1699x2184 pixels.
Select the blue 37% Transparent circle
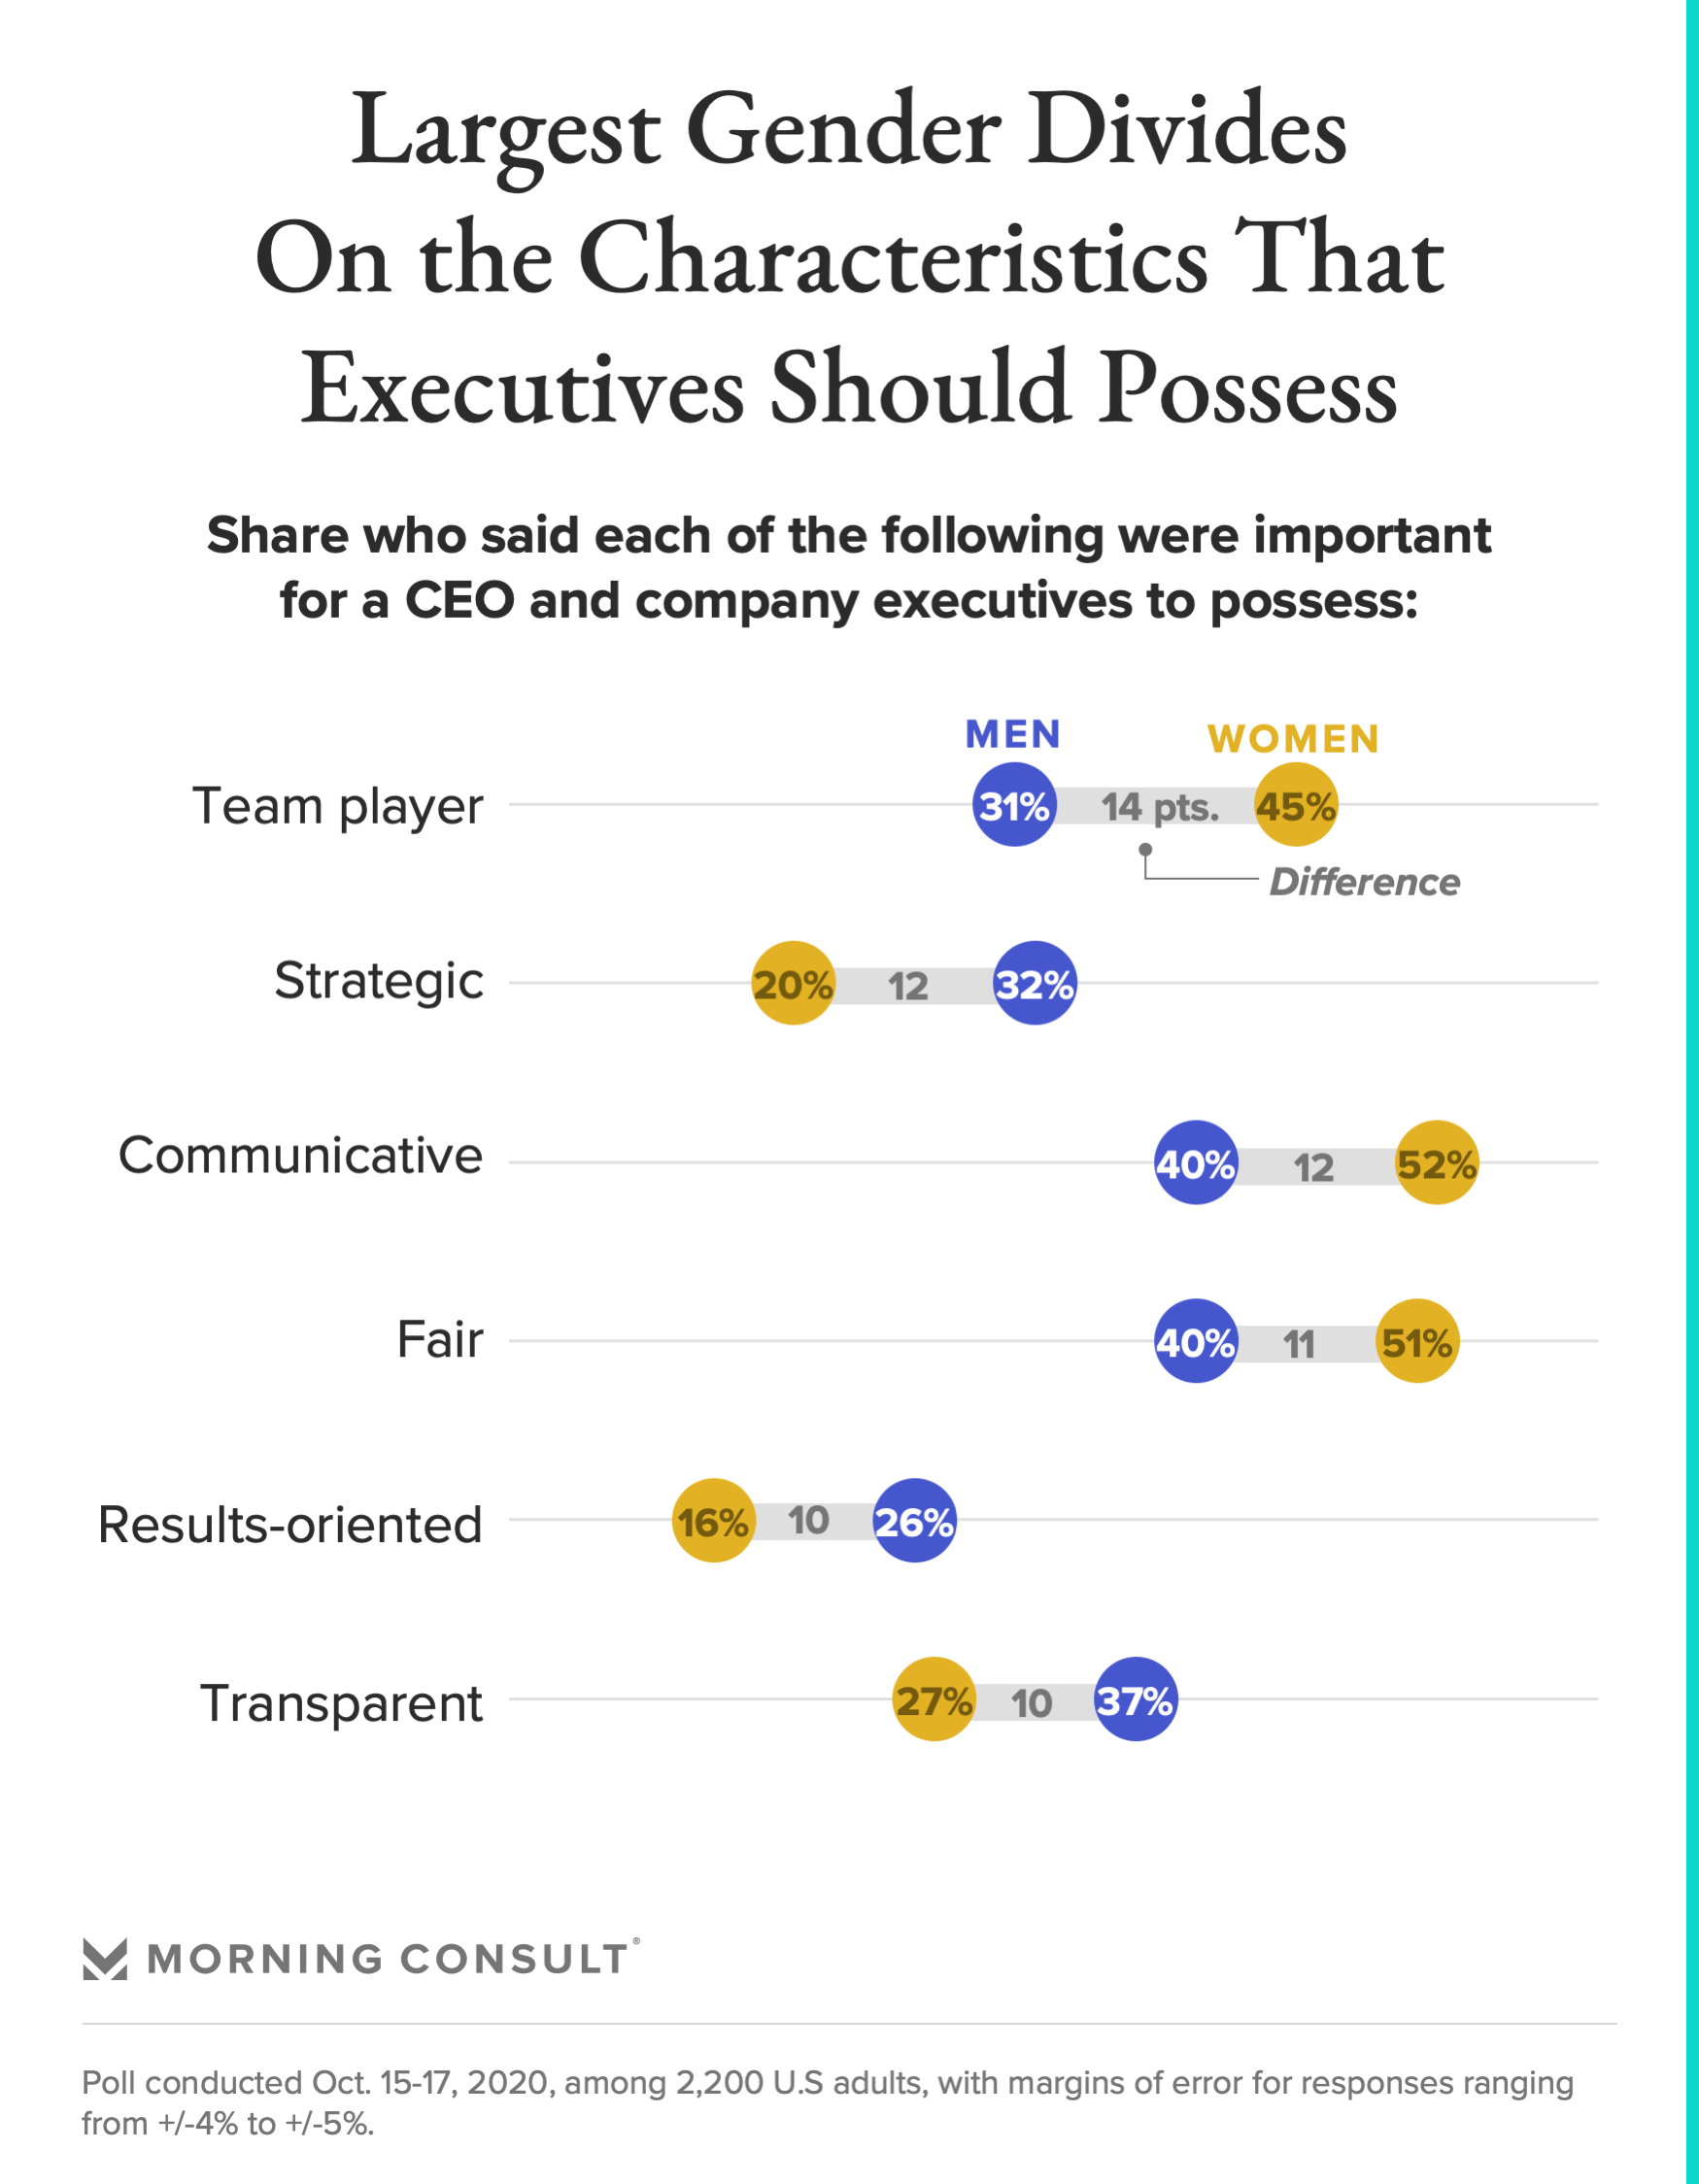click(1136, 1699)
